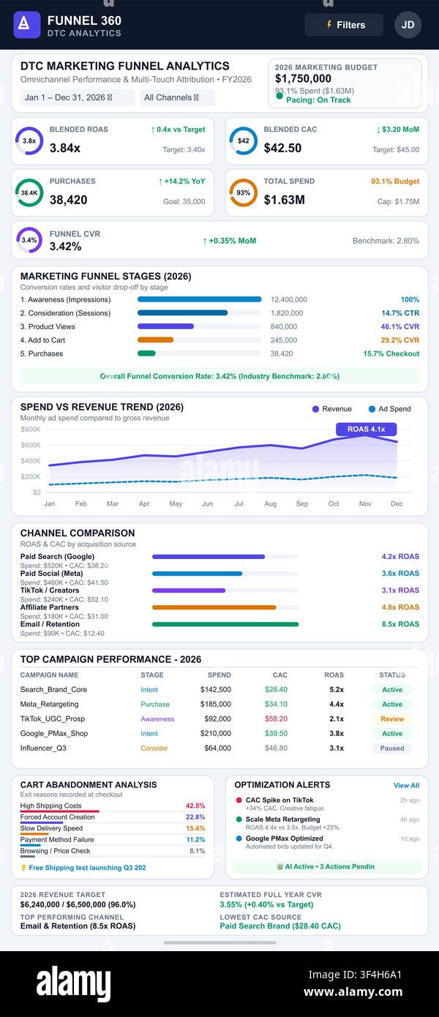Click the $1,750,000 budget amount

[303, 78]
